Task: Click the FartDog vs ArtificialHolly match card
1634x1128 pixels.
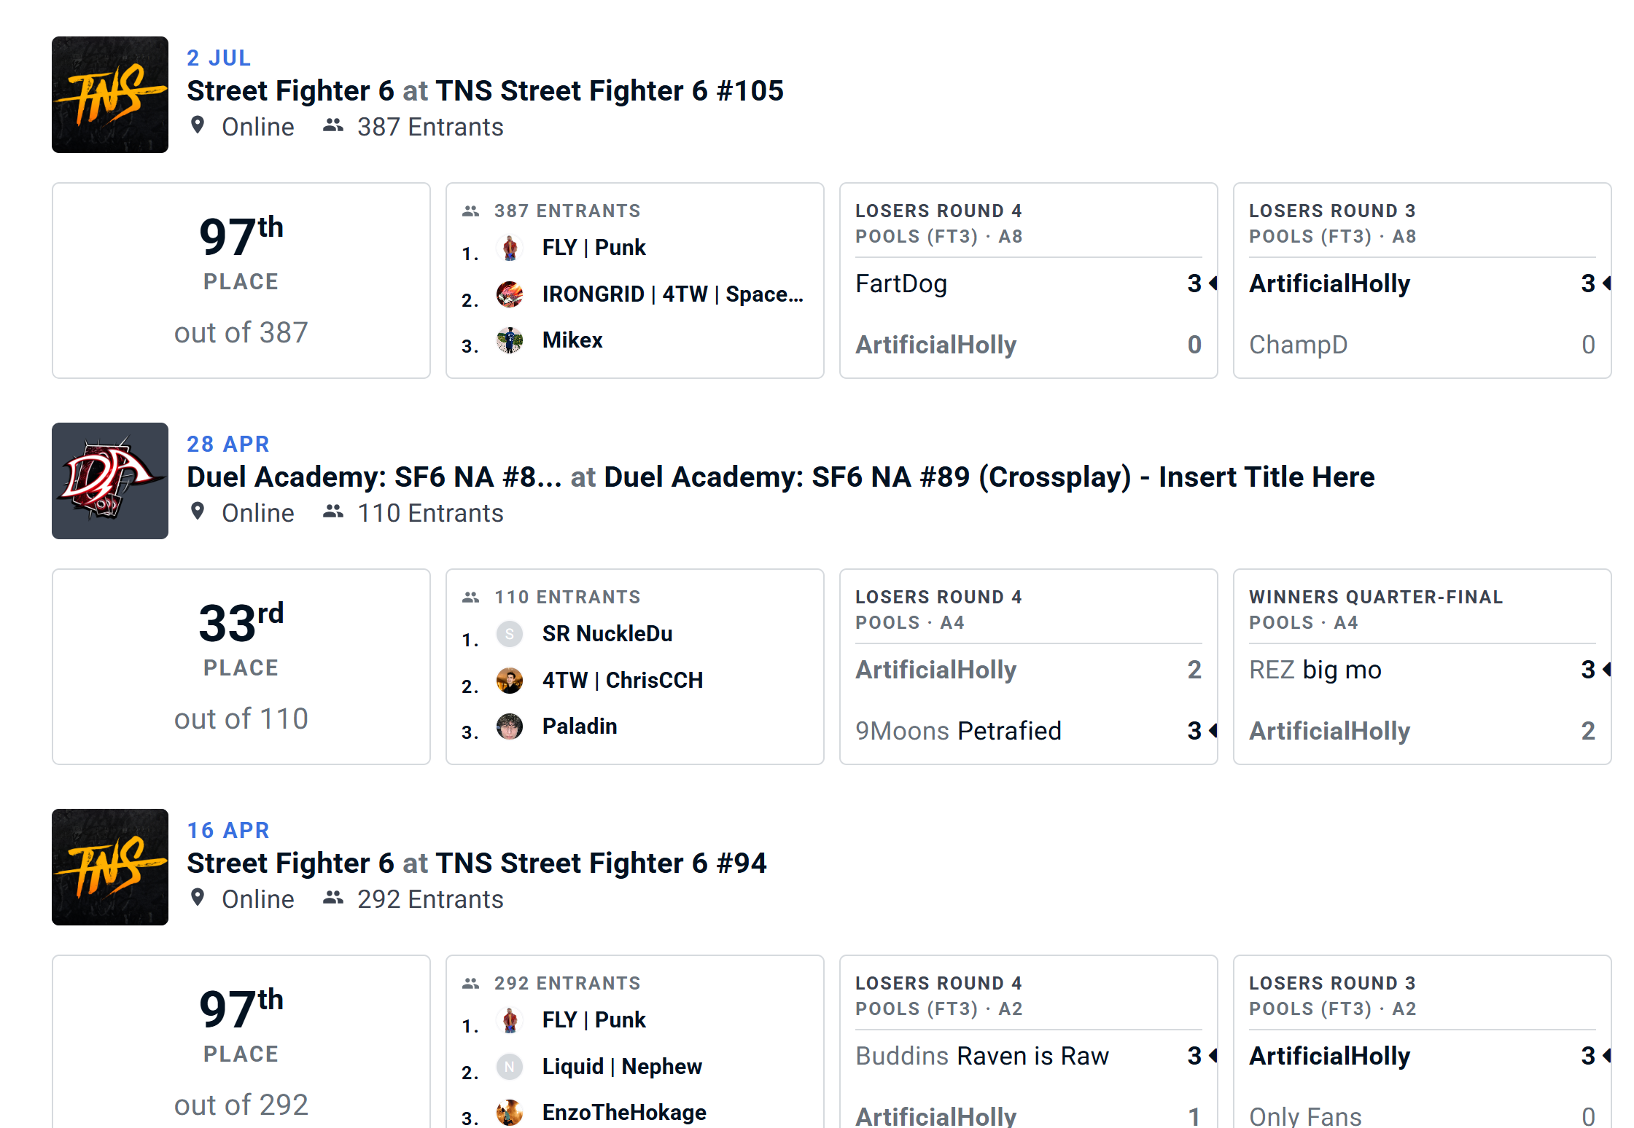Action: click(x=1029, y=281)
